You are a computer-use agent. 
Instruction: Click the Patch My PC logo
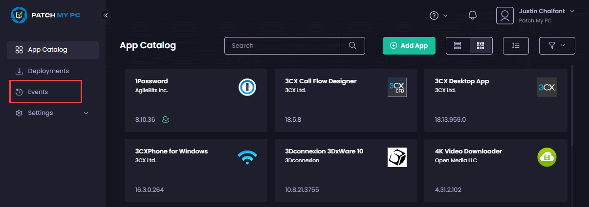45,15
